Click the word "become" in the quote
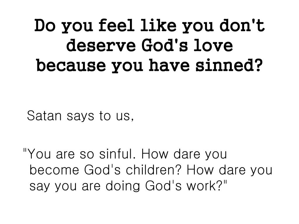Image resolution: width=299 pixels, height=224 pixels. click(54, 169)
